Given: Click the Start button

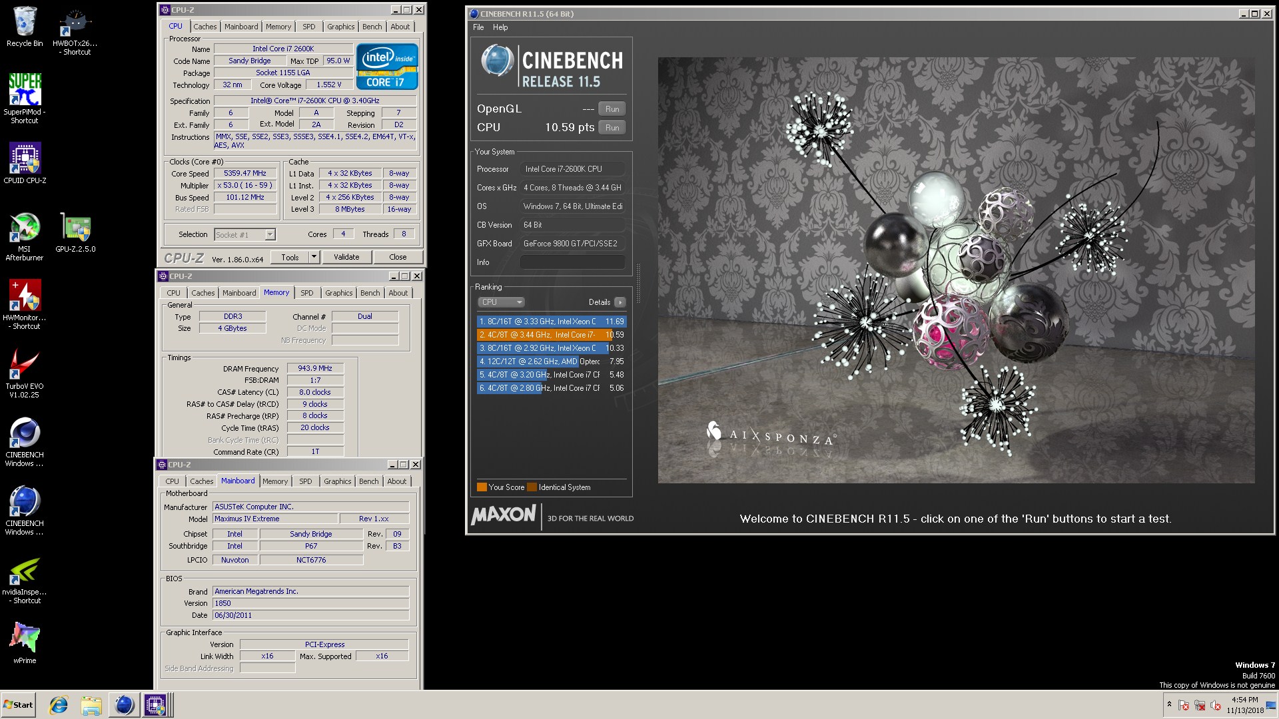Looking at the screenshot, I should point(19,705).
